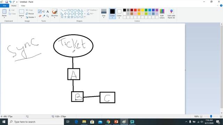Click the Brushes icon

[x=55, y=11]
